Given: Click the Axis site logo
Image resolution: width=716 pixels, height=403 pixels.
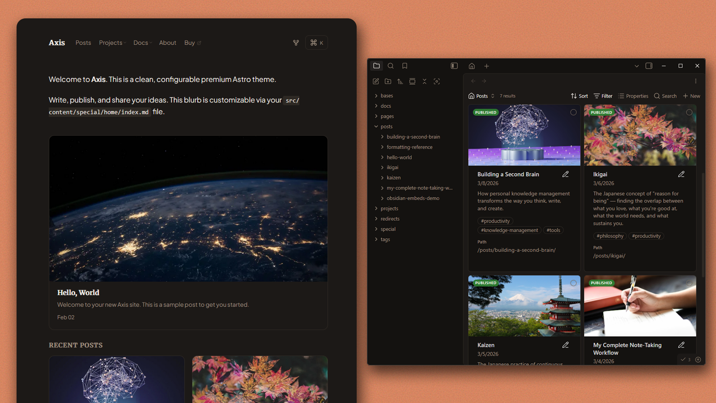Looking at the screenshot, I should [x=57, y=43].
